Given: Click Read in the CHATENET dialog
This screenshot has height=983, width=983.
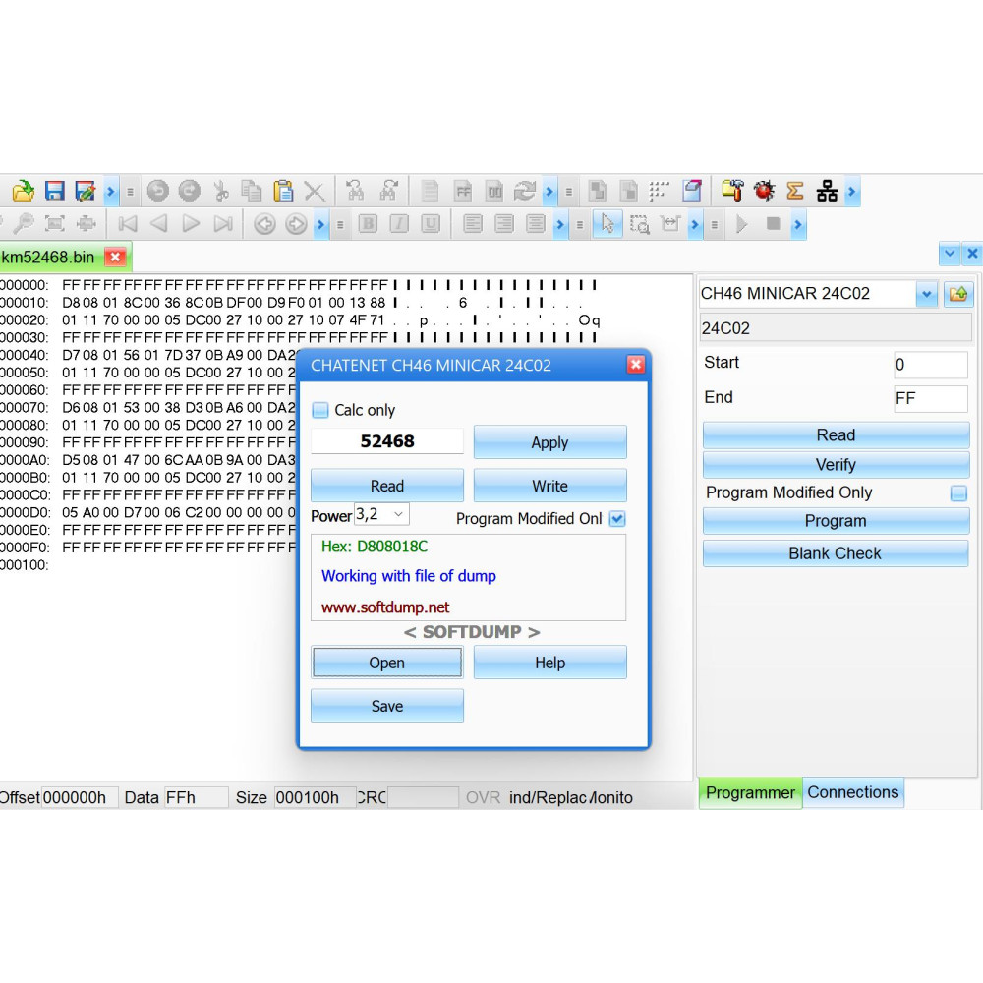Looking at the screenshot, I should (x=386, y=486).
